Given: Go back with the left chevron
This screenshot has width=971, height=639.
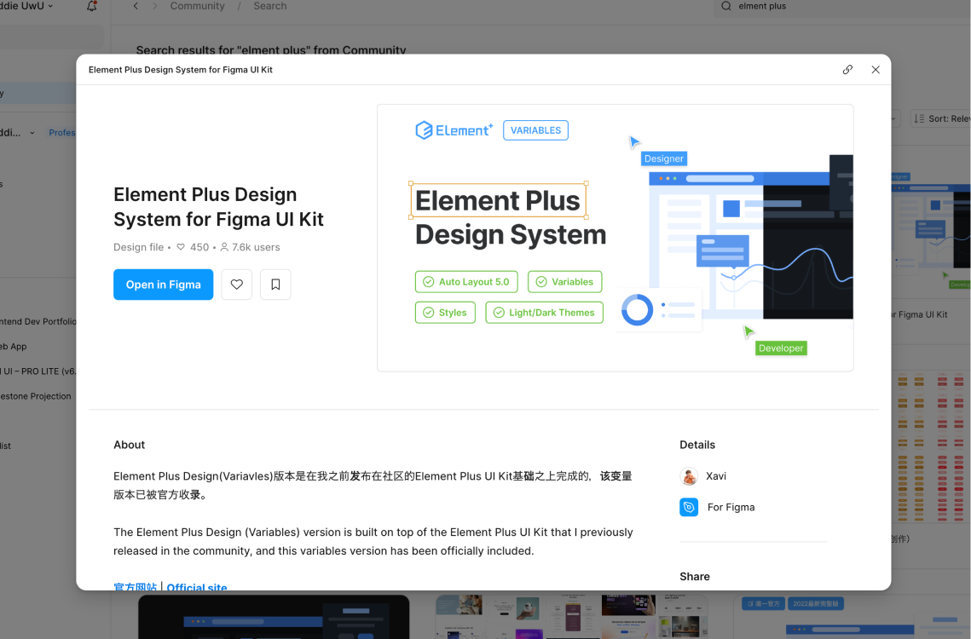Looking at the screenshot, I should 136,6.
